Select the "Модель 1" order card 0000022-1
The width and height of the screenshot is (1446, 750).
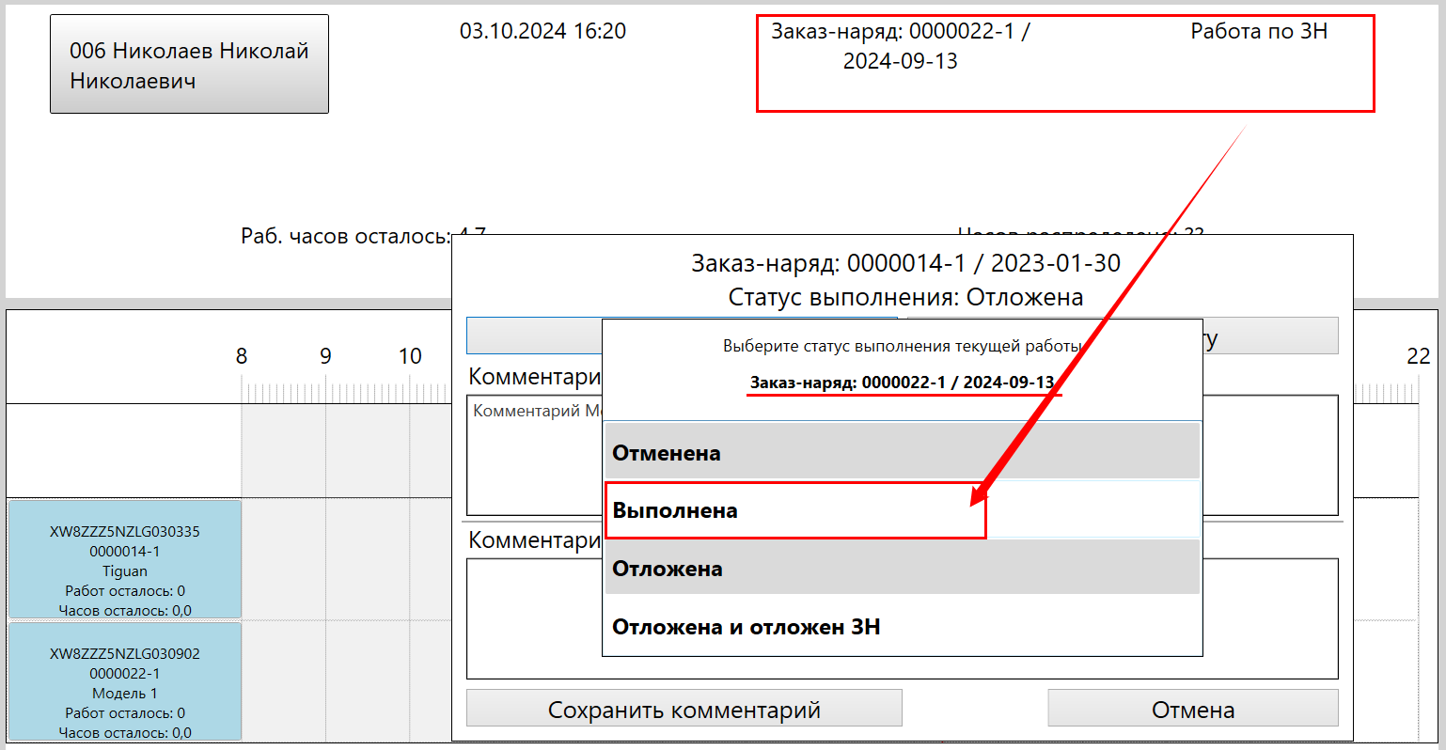pos(125,681)
